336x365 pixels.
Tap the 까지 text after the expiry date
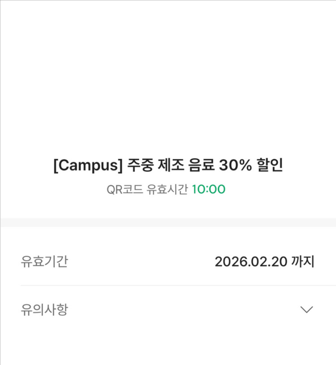coord(302,261)
